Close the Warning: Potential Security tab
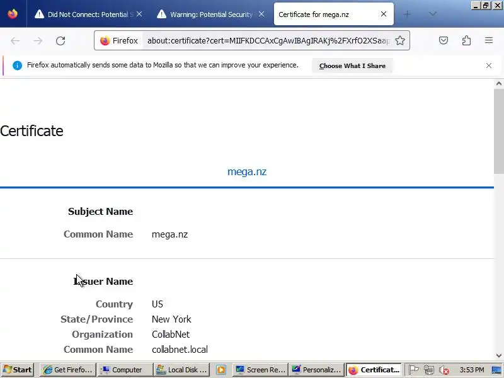The height and width of the screenshot is (378, 504). [x=261, y=14]
